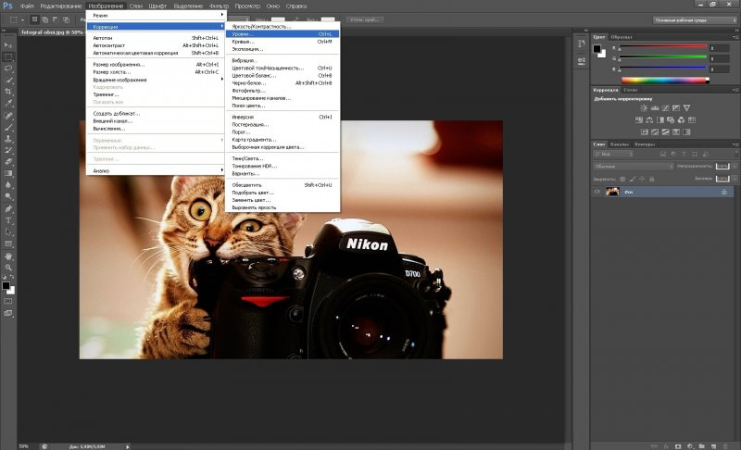Open the opacity slider dropdown arrow
Image resolution: width=741 pixels, height=450 pixels.
tap(735, 167)
